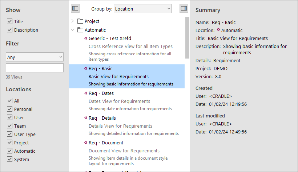Image resolution: width=298 pixels, height=172 pixels.
Task: Click the Automatic location icon in Summary
Action: [218, 30]
